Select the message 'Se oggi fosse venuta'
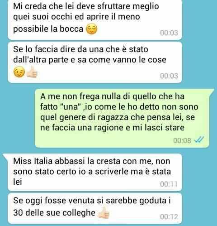 pyautogui.click(x=95, y=208)
